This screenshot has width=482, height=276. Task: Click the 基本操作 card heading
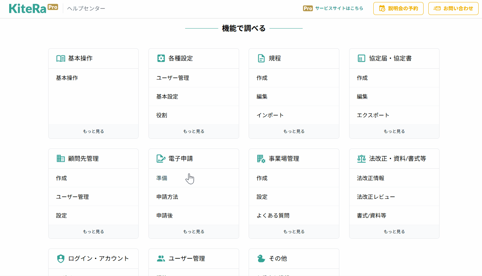pyautogui.click(x=80, y=58)
